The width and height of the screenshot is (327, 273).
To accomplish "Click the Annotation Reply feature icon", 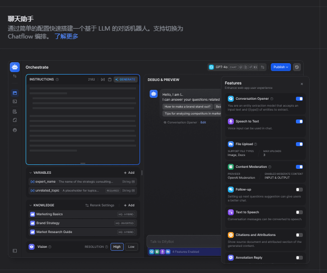I will tap(231, 258).
